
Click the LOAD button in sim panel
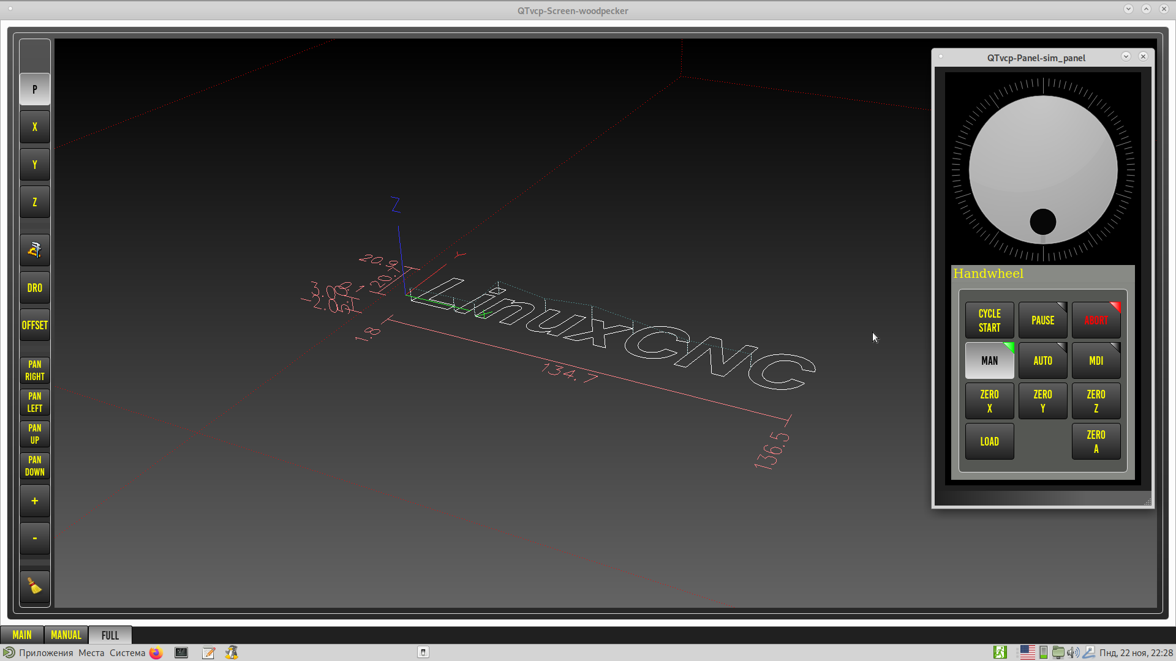coord(990,441)
